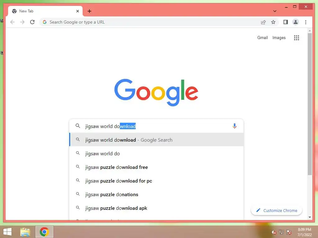
Task: Open the Gmail link
Action: [x=262, y=37]
